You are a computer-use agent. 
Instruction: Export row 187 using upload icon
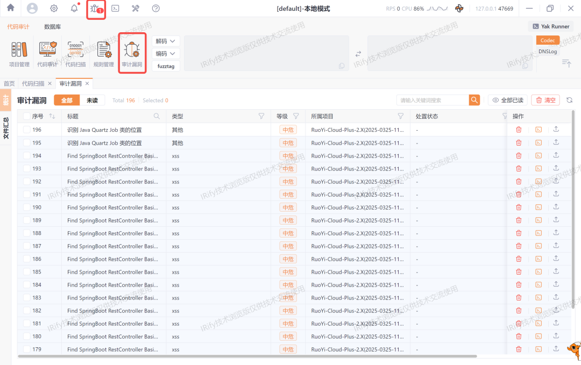pyautogui.click(x=556, y=246)
